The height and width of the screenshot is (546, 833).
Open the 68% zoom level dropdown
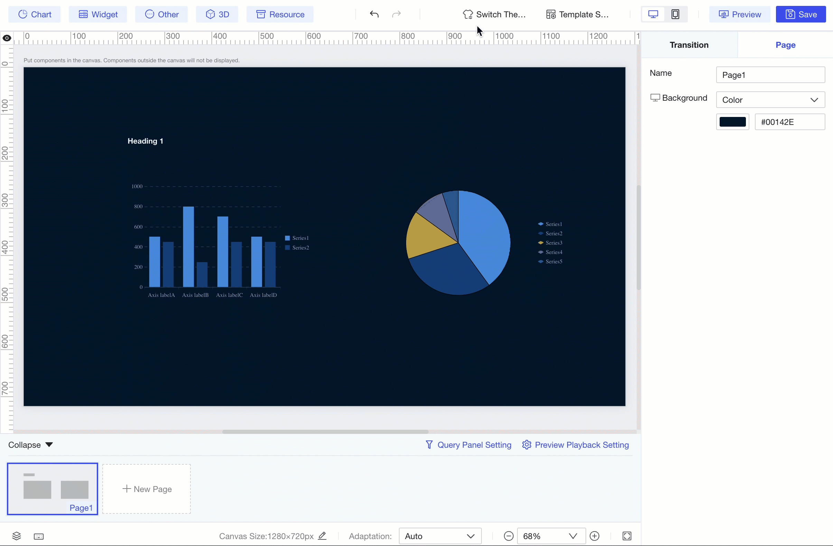click(x=551, y=536)
